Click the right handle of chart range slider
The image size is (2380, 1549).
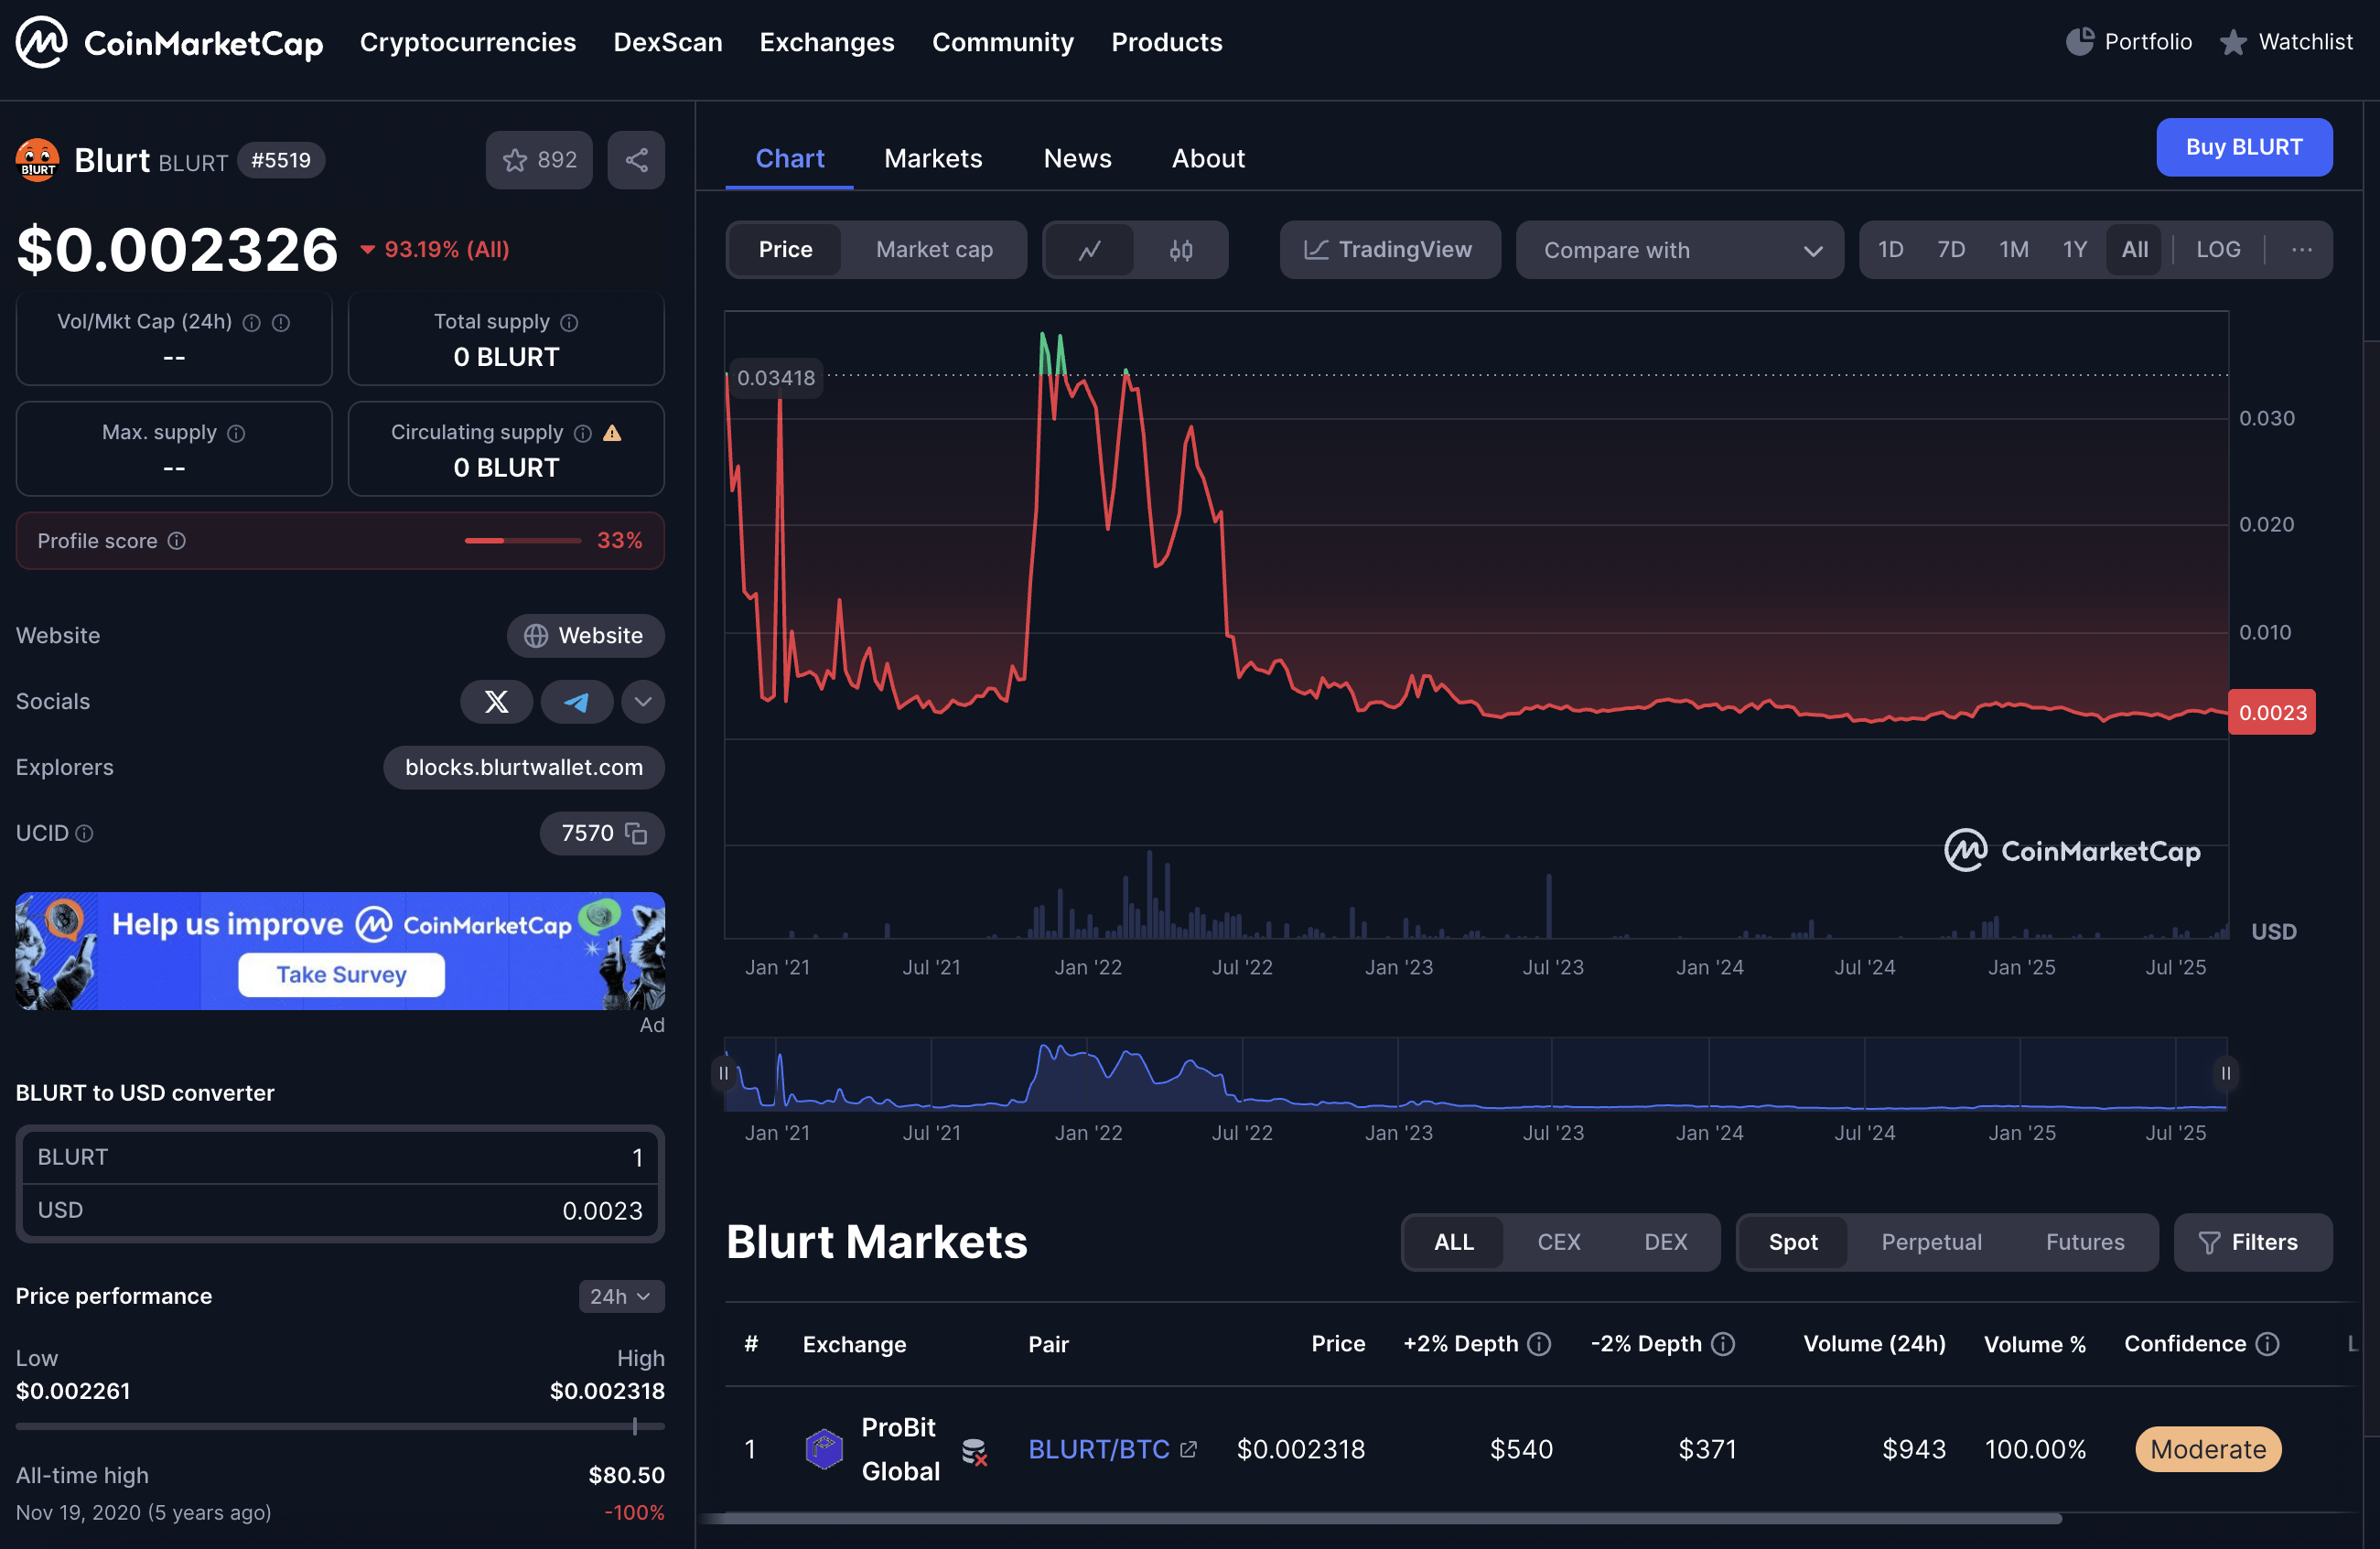pyautogui.click(x=2226, y=1074)
